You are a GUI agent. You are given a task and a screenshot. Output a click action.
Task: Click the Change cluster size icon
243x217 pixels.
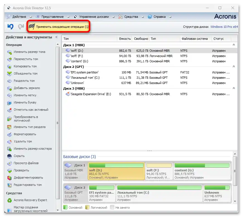[9, 149]
